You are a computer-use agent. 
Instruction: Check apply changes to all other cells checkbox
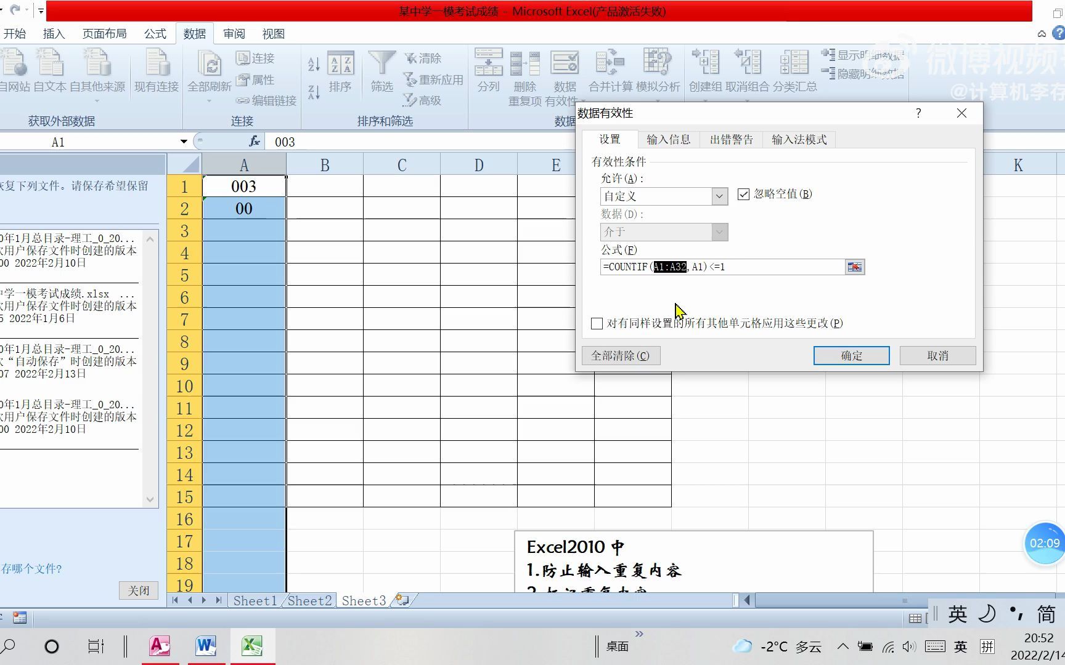coord(597,323)
